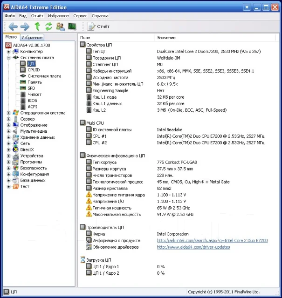Click the Сервер tower icon
Image resolution: width=282 pixels, height=298 pixels.
tap(15, 119)
